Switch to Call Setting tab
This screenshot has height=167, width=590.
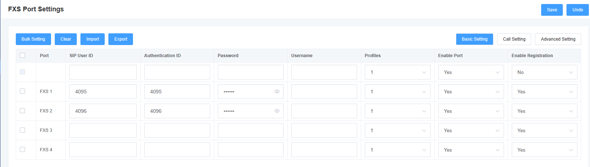[514, 39]
